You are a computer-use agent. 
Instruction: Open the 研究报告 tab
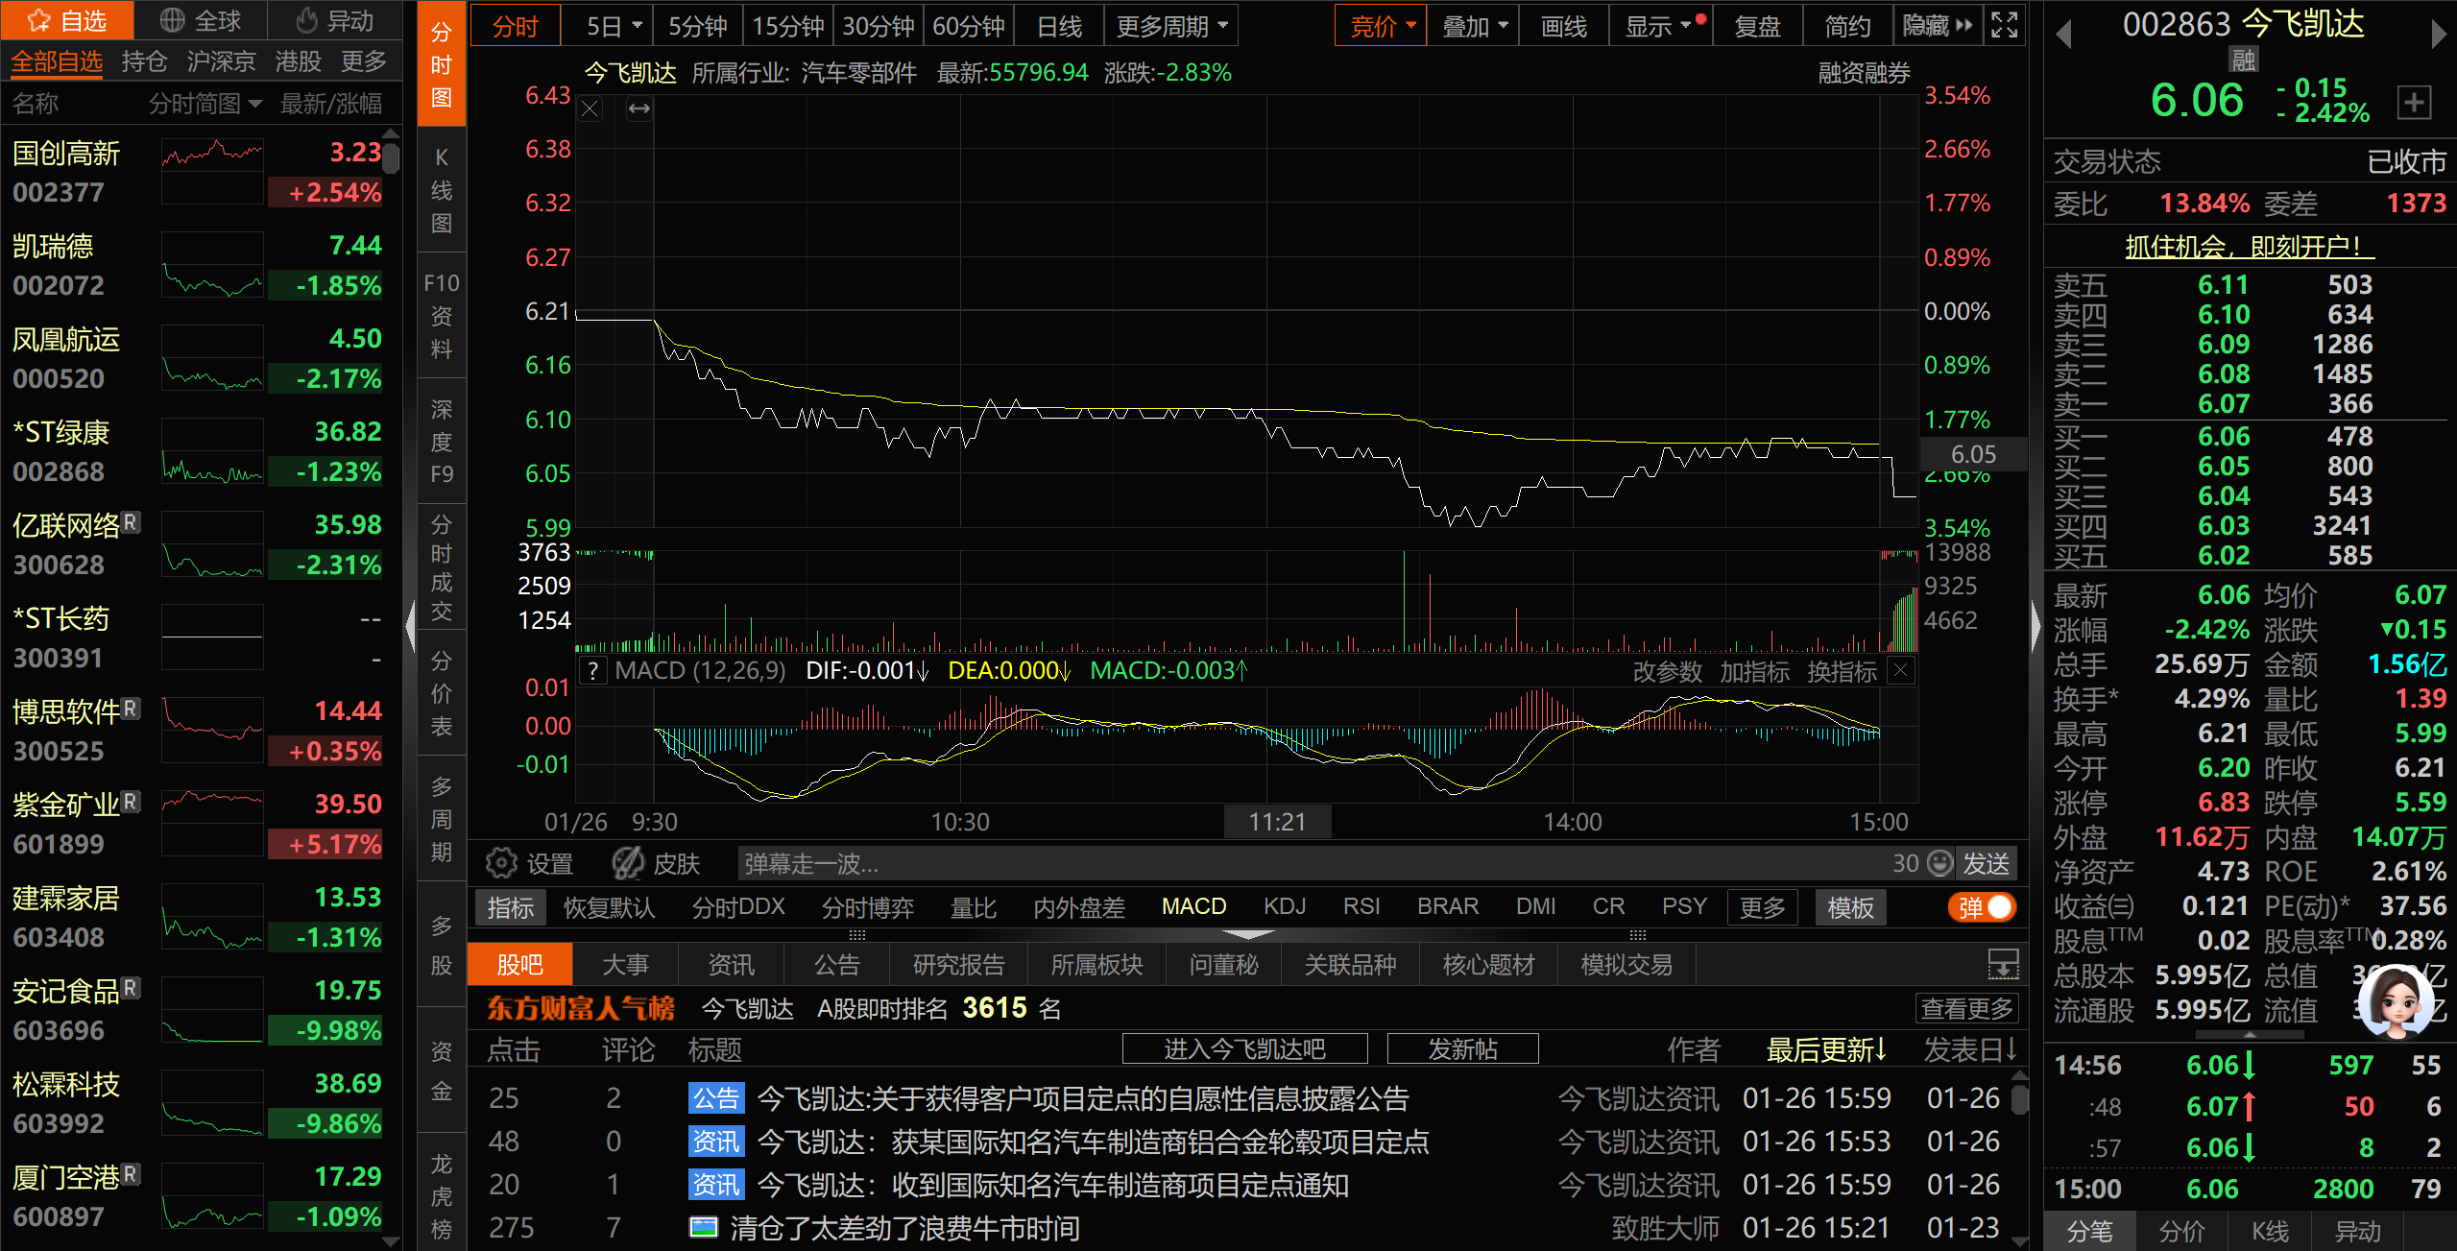(x=957, y=964)
